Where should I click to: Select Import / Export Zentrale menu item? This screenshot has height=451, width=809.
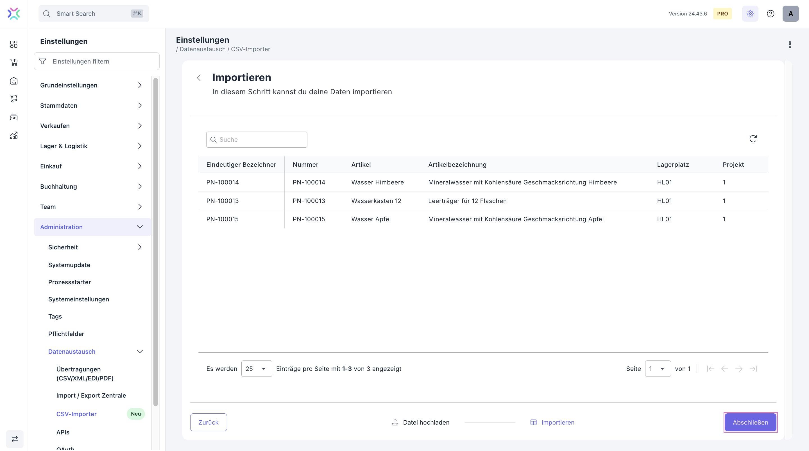[91, 395]
